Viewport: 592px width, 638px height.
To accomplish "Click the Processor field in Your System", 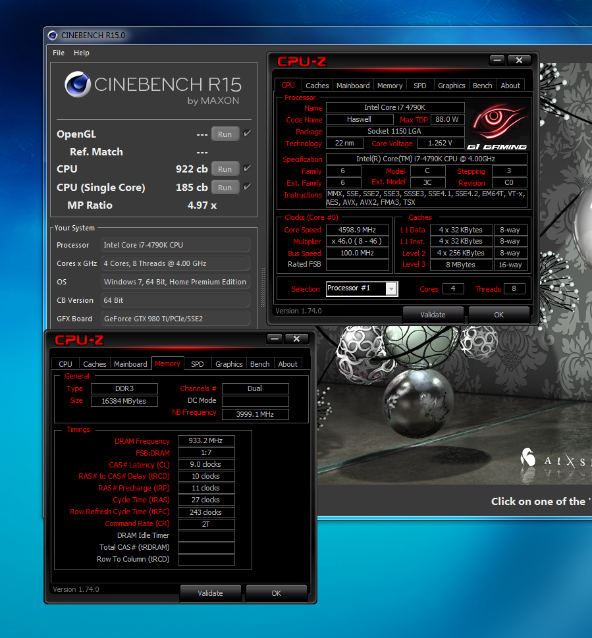I will (175, 245).
